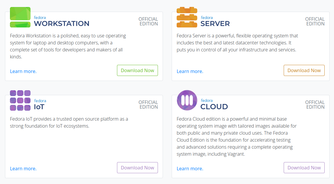334x184 pixels.
Task: Click small 'fedora' text above WORKSTATION
Action: coord(40,18)
